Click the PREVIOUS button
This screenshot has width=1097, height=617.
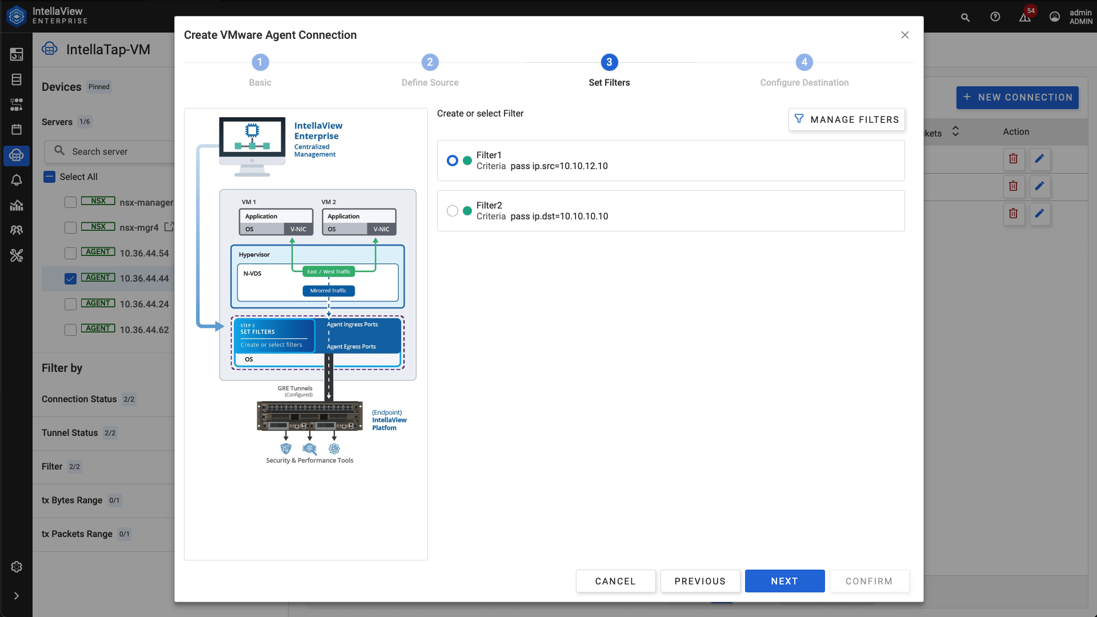pos(700,581)
